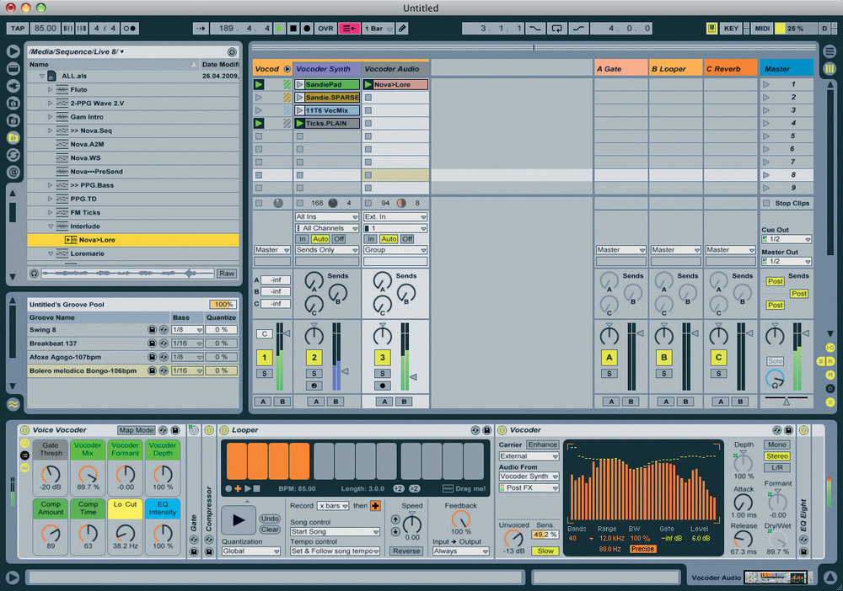Screen dimensions: 843x591
Task: Start playback with the transport Play button
Action: (x=279, y=29)
